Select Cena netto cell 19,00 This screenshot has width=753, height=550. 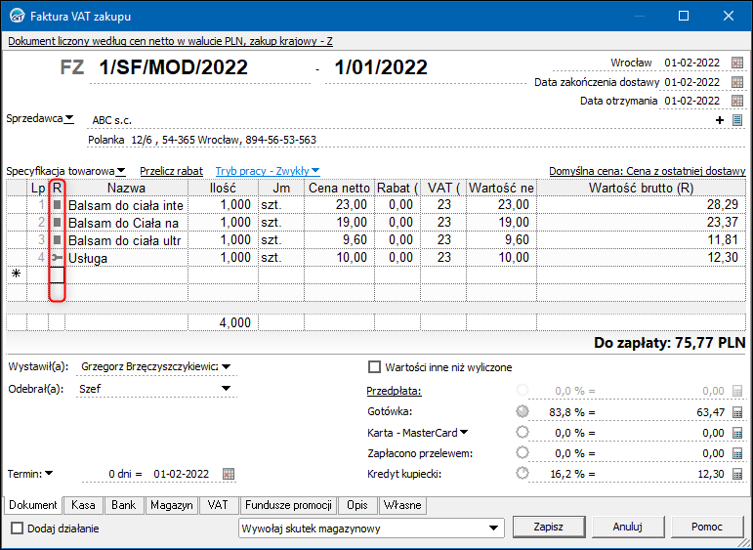(x=339, y=223)
